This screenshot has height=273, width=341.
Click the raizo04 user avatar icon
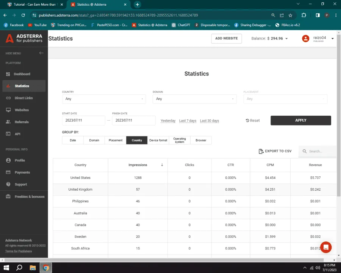[x=305, y=39]
